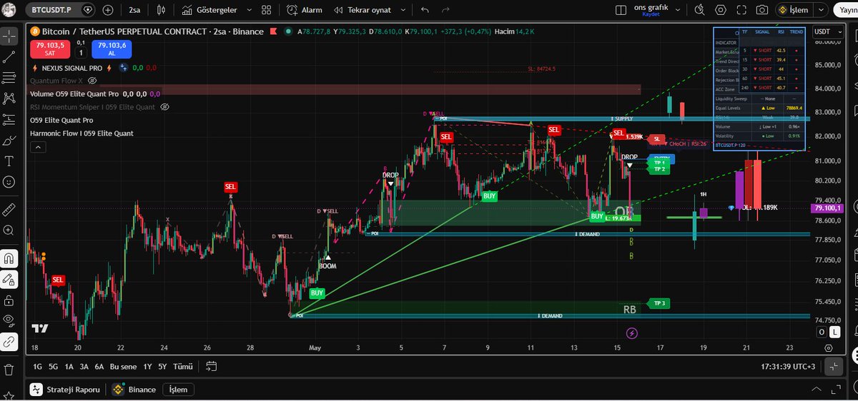Image resolution: width=858 pixels, height=401 pixels.
Task: Open TradingView logo on chart
Action: [41, 328]
